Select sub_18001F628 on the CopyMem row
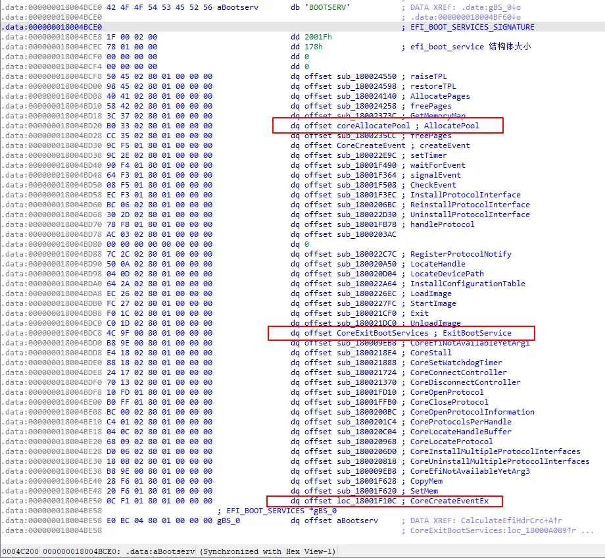 tap(366, 481)
